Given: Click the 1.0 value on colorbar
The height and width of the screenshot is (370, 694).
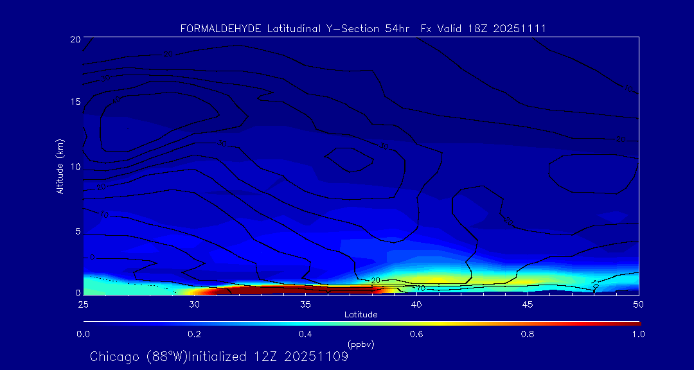Looking at the screenshot, I should click(x=638, y=334).
